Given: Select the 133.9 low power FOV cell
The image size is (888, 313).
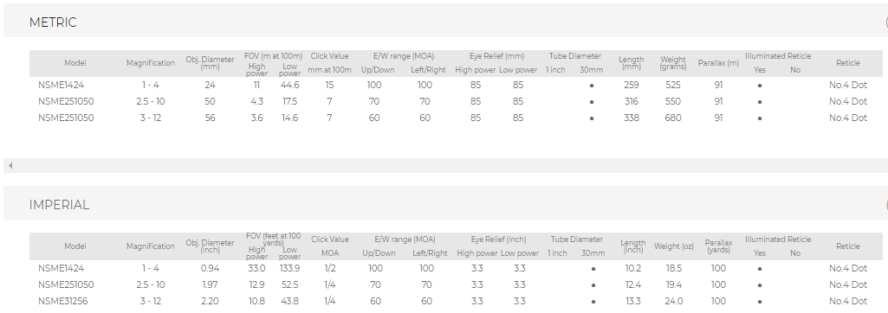Looking at the screenshot, I should (289, 268).
